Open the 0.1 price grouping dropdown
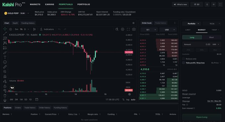 149,30
